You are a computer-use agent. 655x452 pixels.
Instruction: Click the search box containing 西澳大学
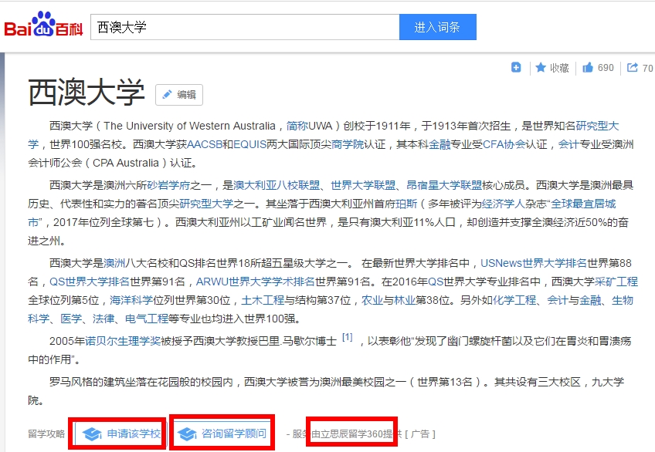[x=245, y=27]
